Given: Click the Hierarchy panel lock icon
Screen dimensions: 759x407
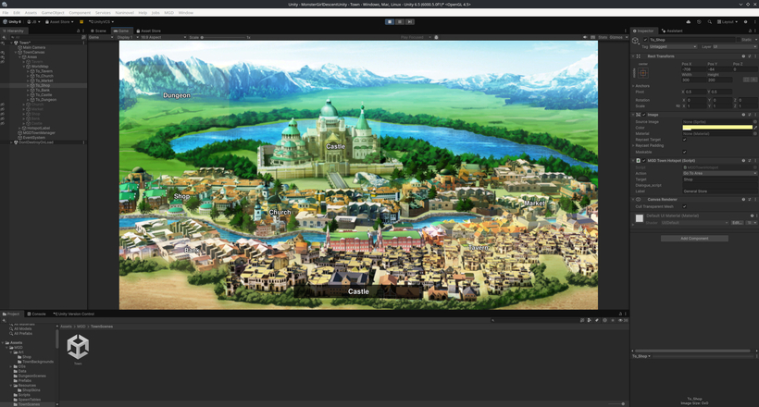Looking at the screenshot, I should (x=78, y=31).
